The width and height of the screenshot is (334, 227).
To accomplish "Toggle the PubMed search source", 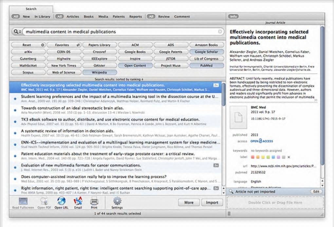I will (206, 65).
